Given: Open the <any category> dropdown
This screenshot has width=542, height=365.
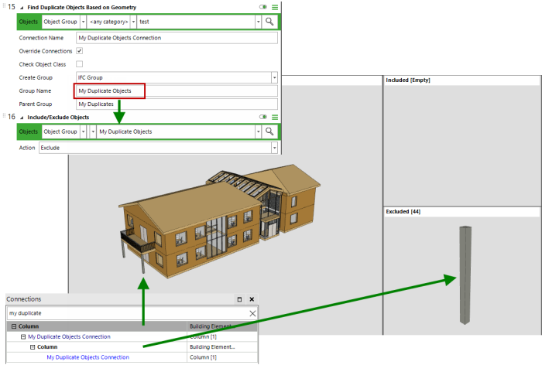Looking at the screenshot, I should coord(133,22).
